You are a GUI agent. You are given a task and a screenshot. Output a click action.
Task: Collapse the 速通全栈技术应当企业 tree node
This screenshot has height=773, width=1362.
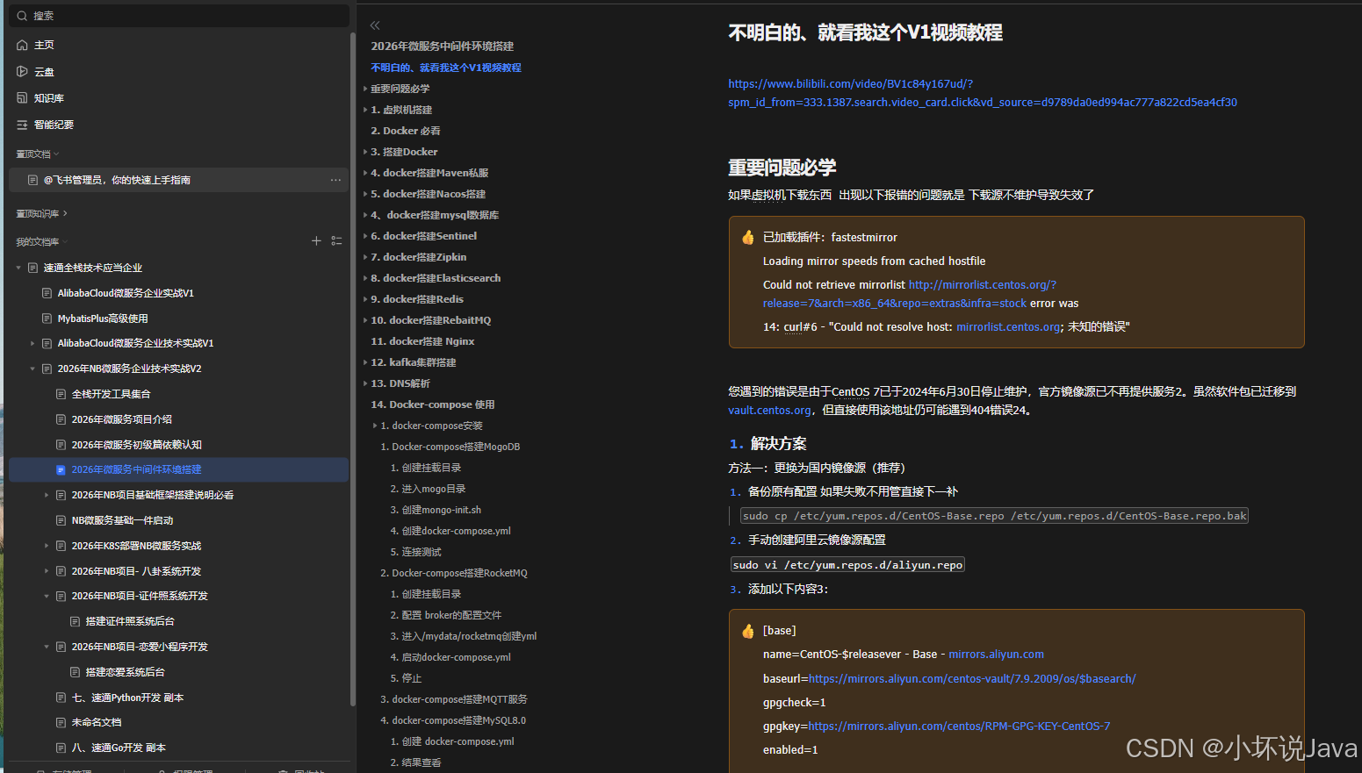pyautogui.click(x=18, y=268)
